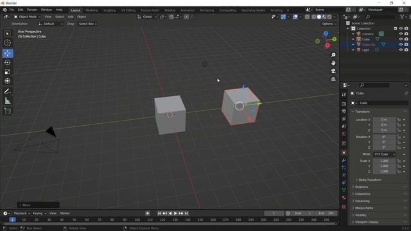411x231 pixels.
Task: Toggle X-ray view mode
Action: point(307,17)
